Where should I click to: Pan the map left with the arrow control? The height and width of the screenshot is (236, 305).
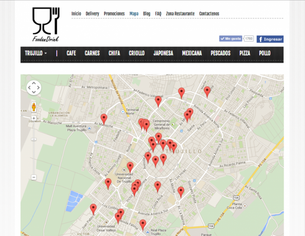click(x=29, y=88)
